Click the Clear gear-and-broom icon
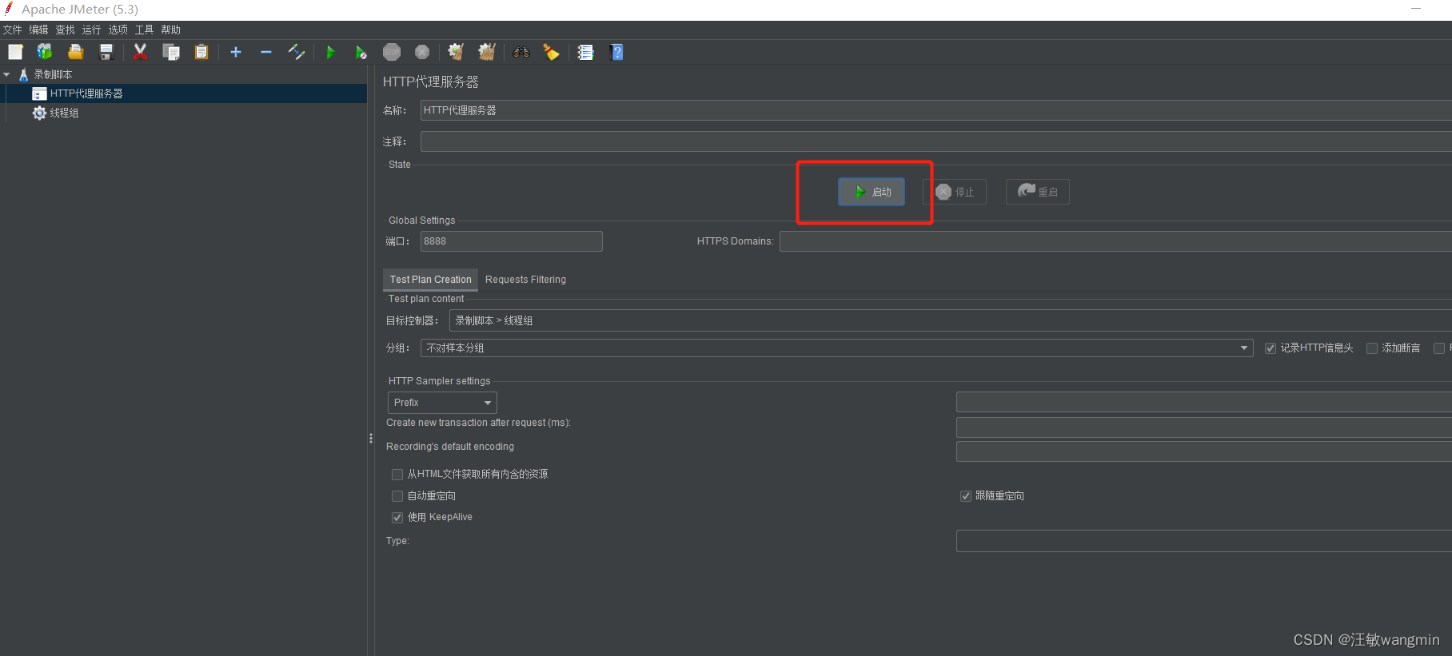The image size is (1452, 656). (x=456, y=52)
